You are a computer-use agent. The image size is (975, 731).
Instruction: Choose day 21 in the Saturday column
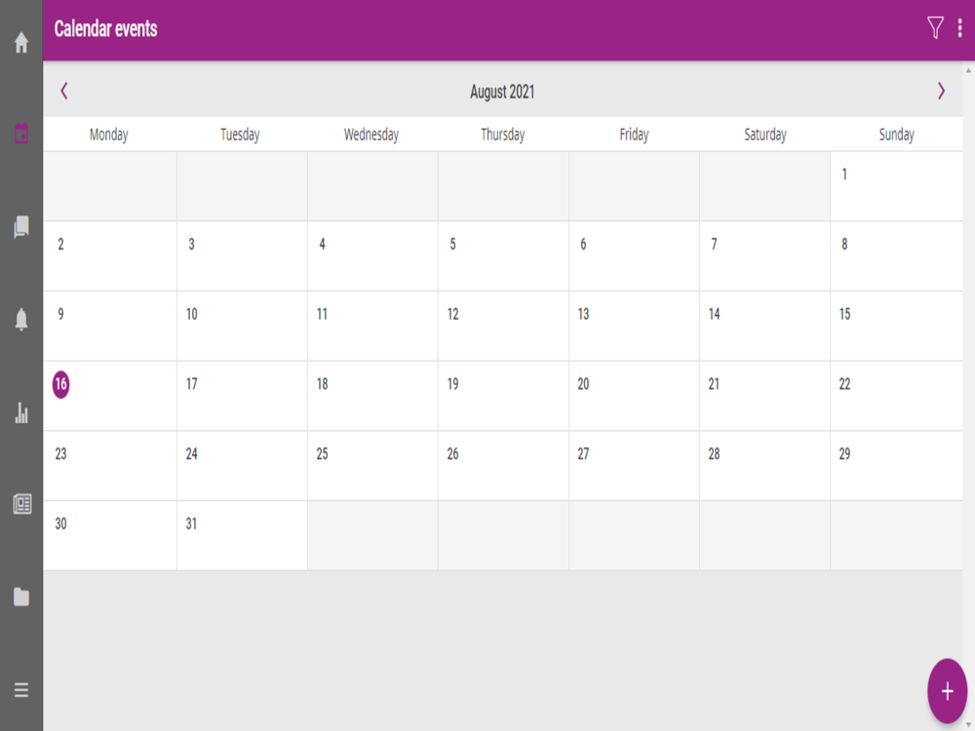(x=764, y=396)
